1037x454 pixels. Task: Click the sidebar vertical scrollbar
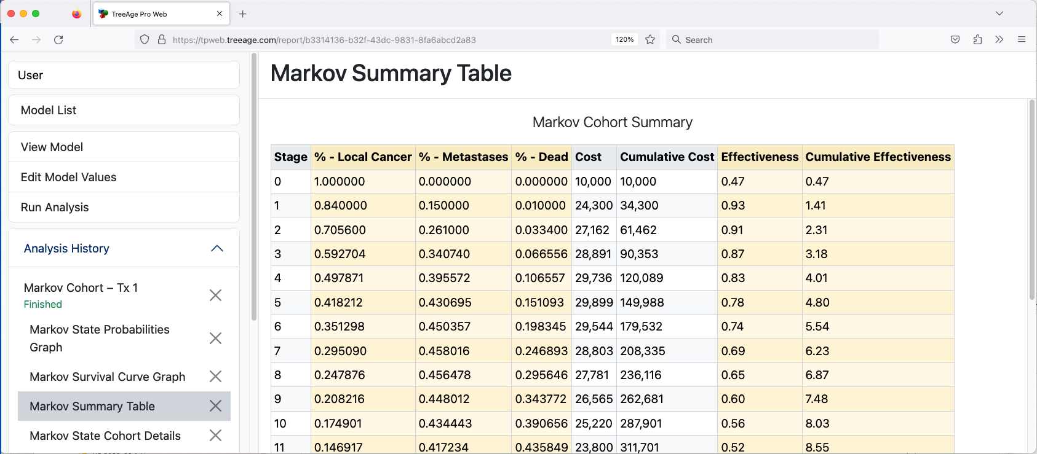254,187
